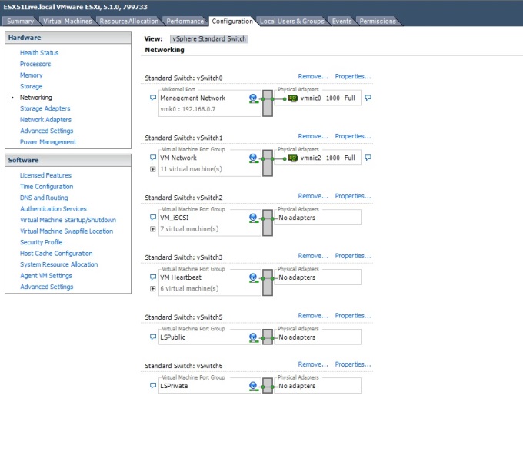The height and width of the screenshot is (455, 523).
Task: Click speech bubble icon right of vmnic2
Action: pyautogui.click(x=368, y=158)
